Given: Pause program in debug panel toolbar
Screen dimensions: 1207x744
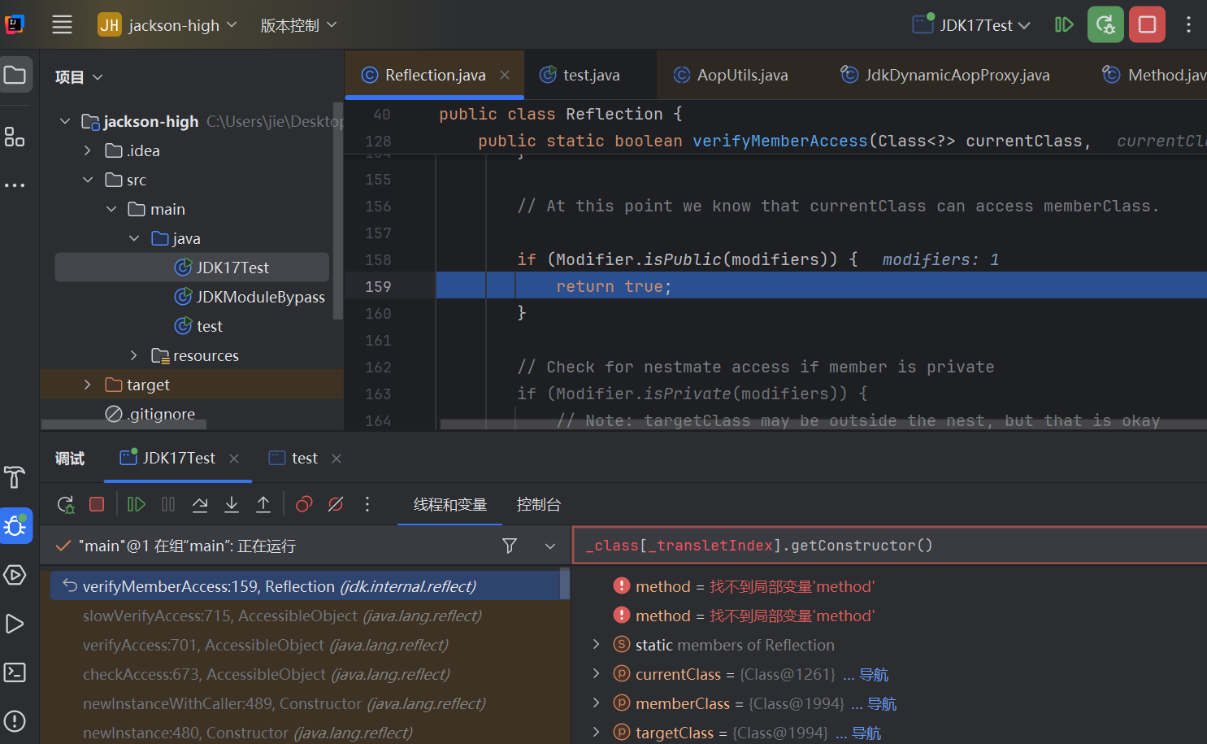Looking at the screenshot, I should point(168,505).
